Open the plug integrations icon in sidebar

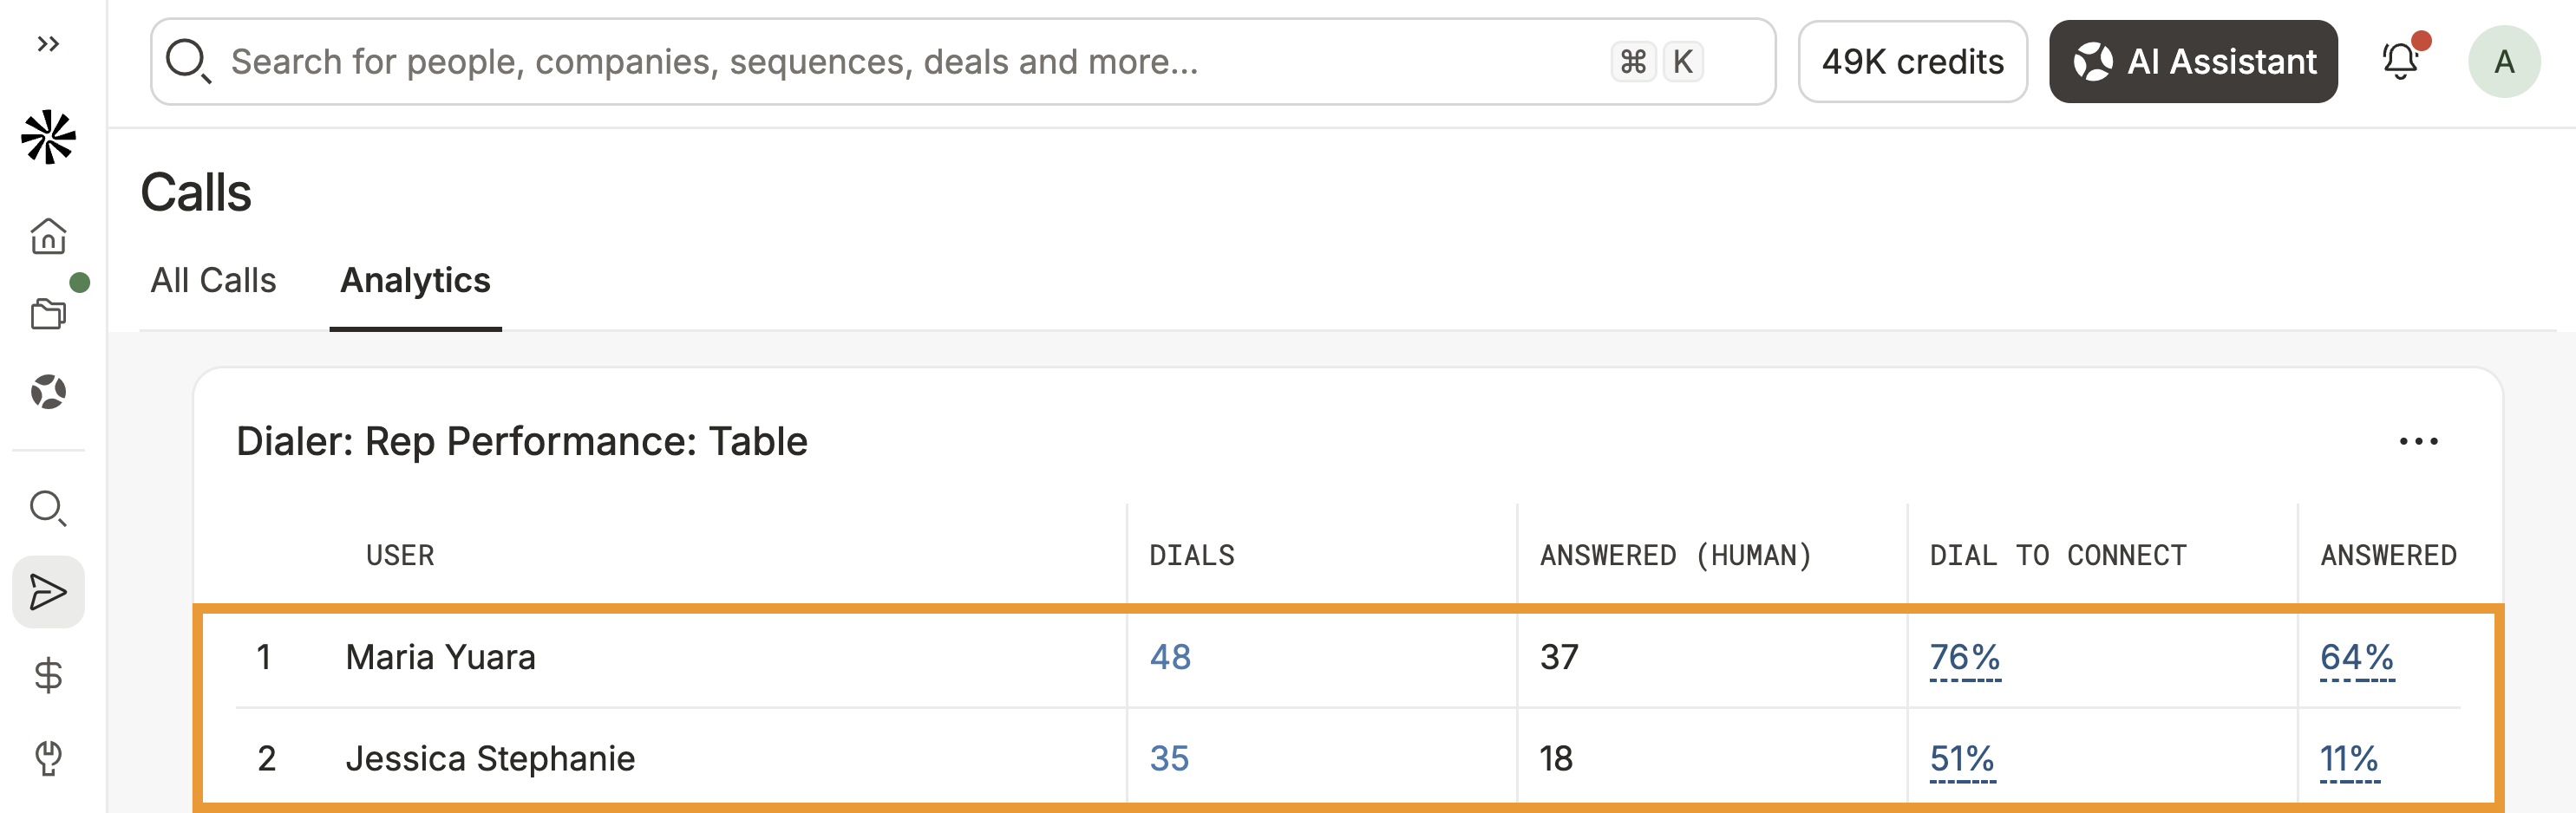click(48, 758)
